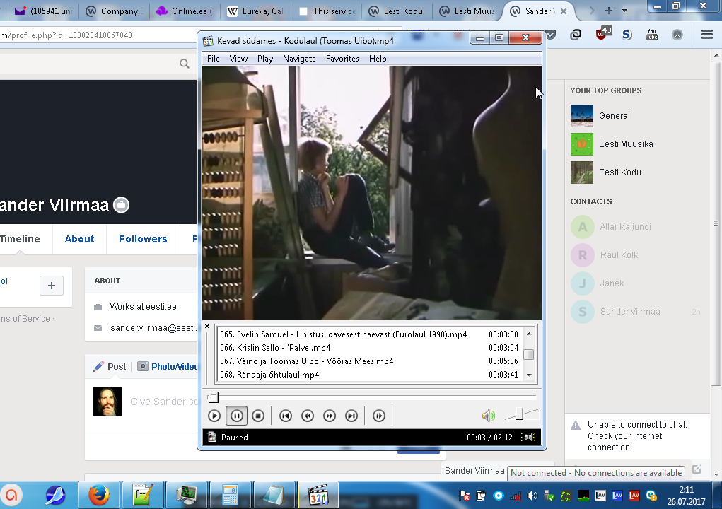Adjust the media player volume slider
The height and width of the screenshot is (509, 722).
521,414
